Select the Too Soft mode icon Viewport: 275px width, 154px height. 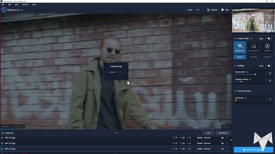[267, 46]
